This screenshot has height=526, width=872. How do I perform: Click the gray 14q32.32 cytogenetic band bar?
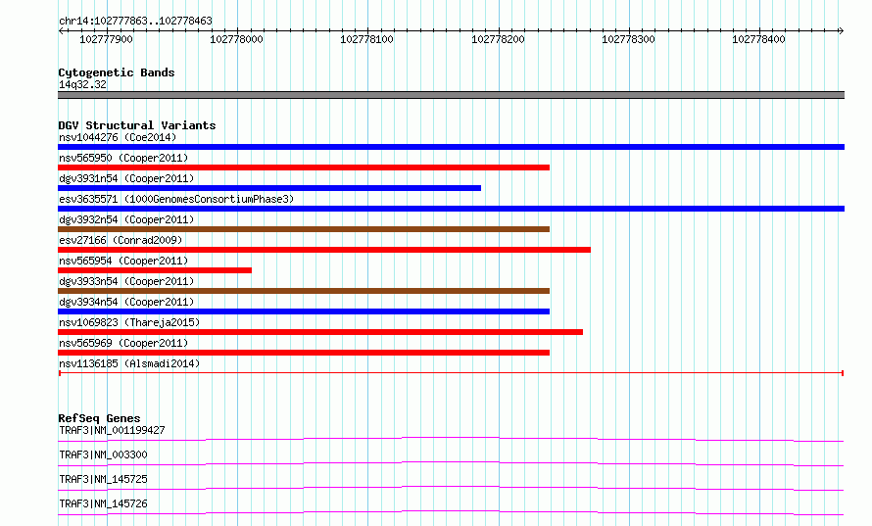(x=451, y=95)
